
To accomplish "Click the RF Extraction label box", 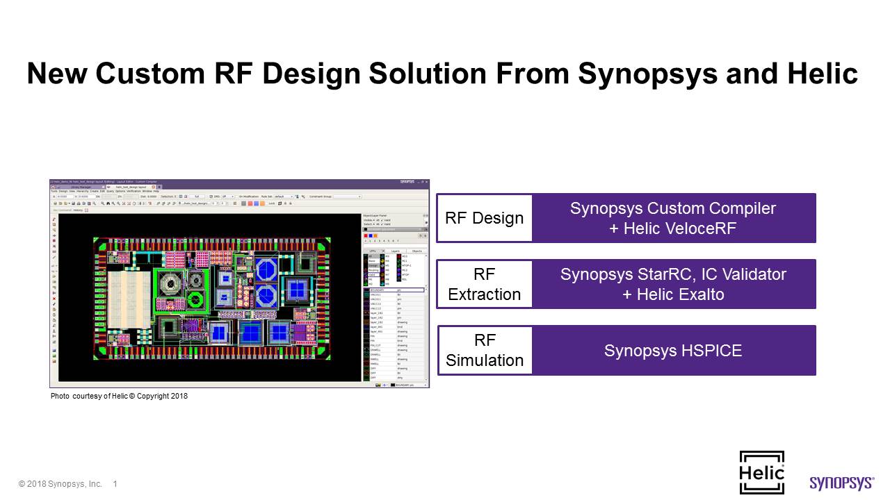I will [x=485, y=284].
